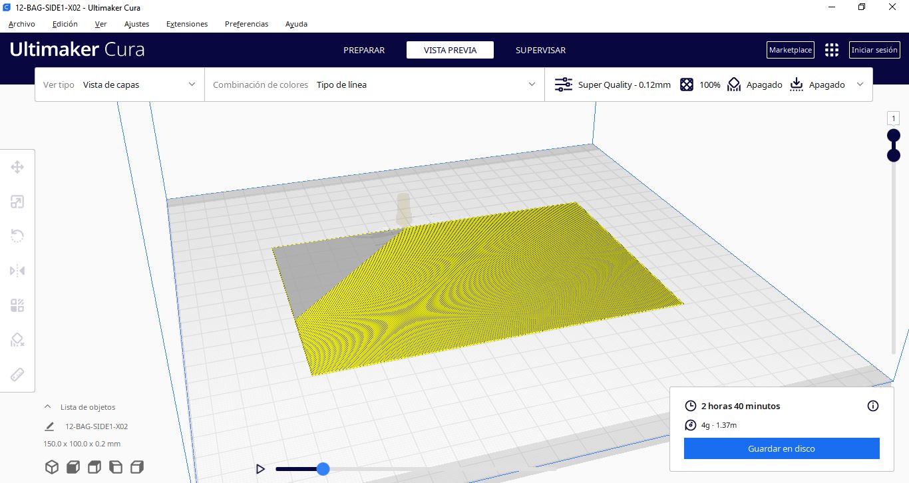Open the Marketplace
The image size is (909, 483).
(791, 50)
